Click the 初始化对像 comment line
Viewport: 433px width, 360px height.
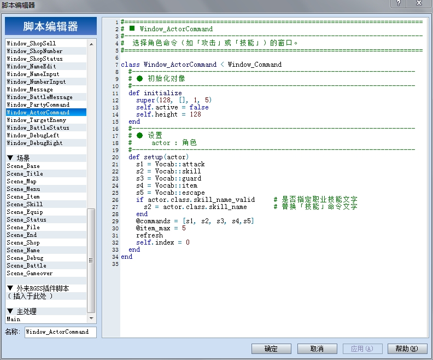point(156,78)
